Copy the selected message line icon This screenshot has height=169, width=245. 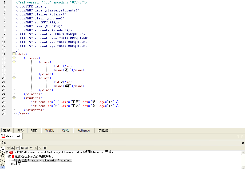tap(18, 148)
